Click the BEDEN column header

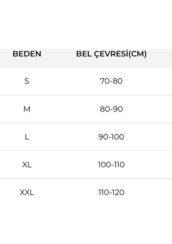tap(27, 54)
